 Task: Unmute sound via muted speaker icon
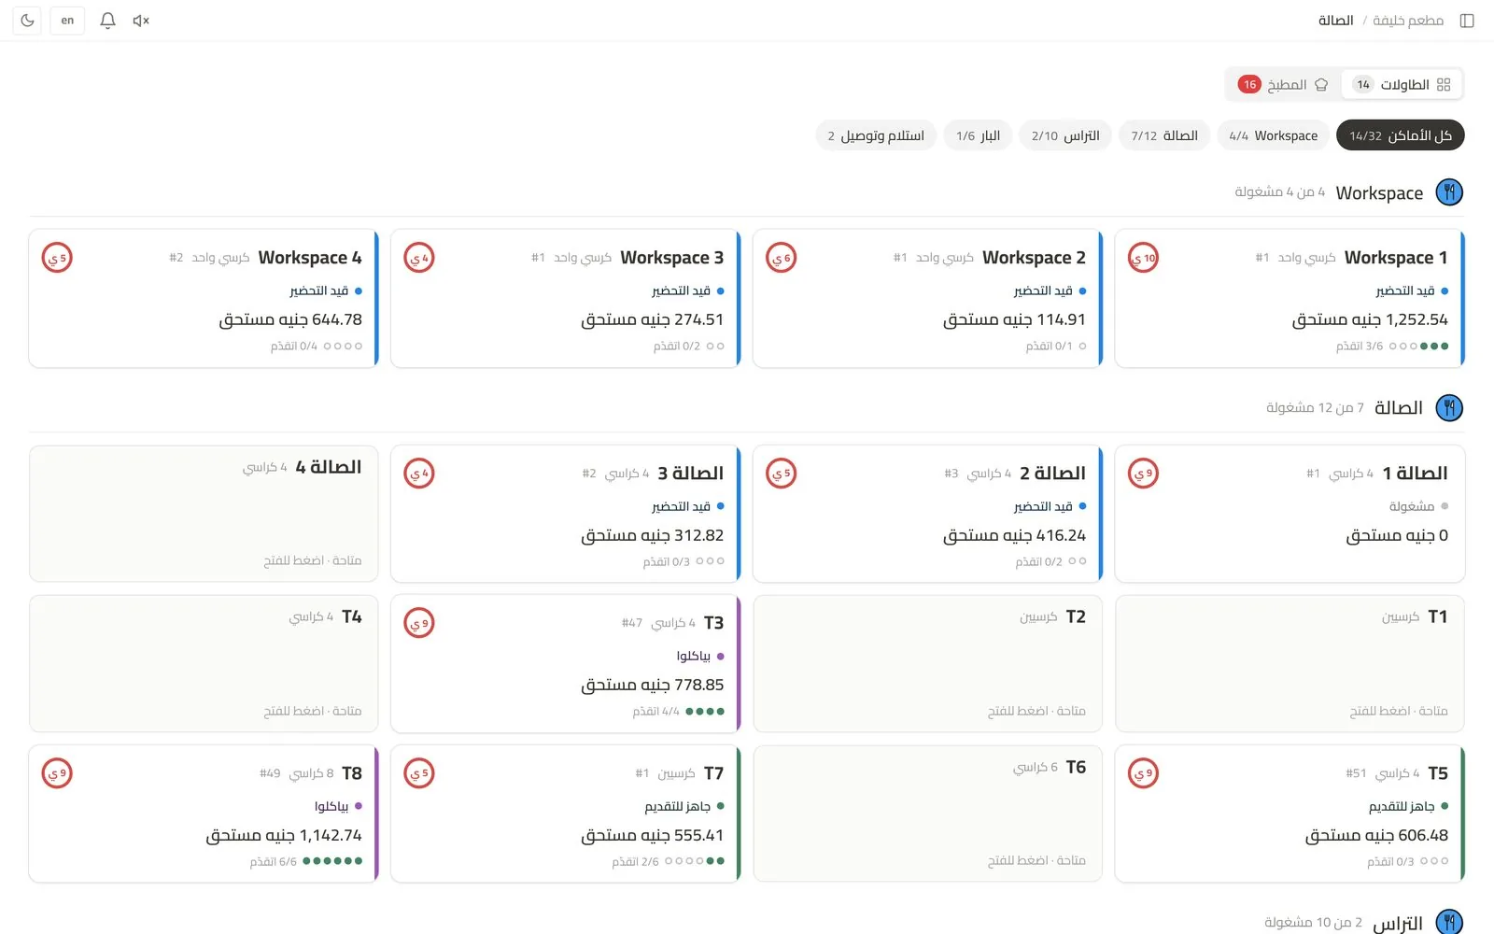pos(141,21)
